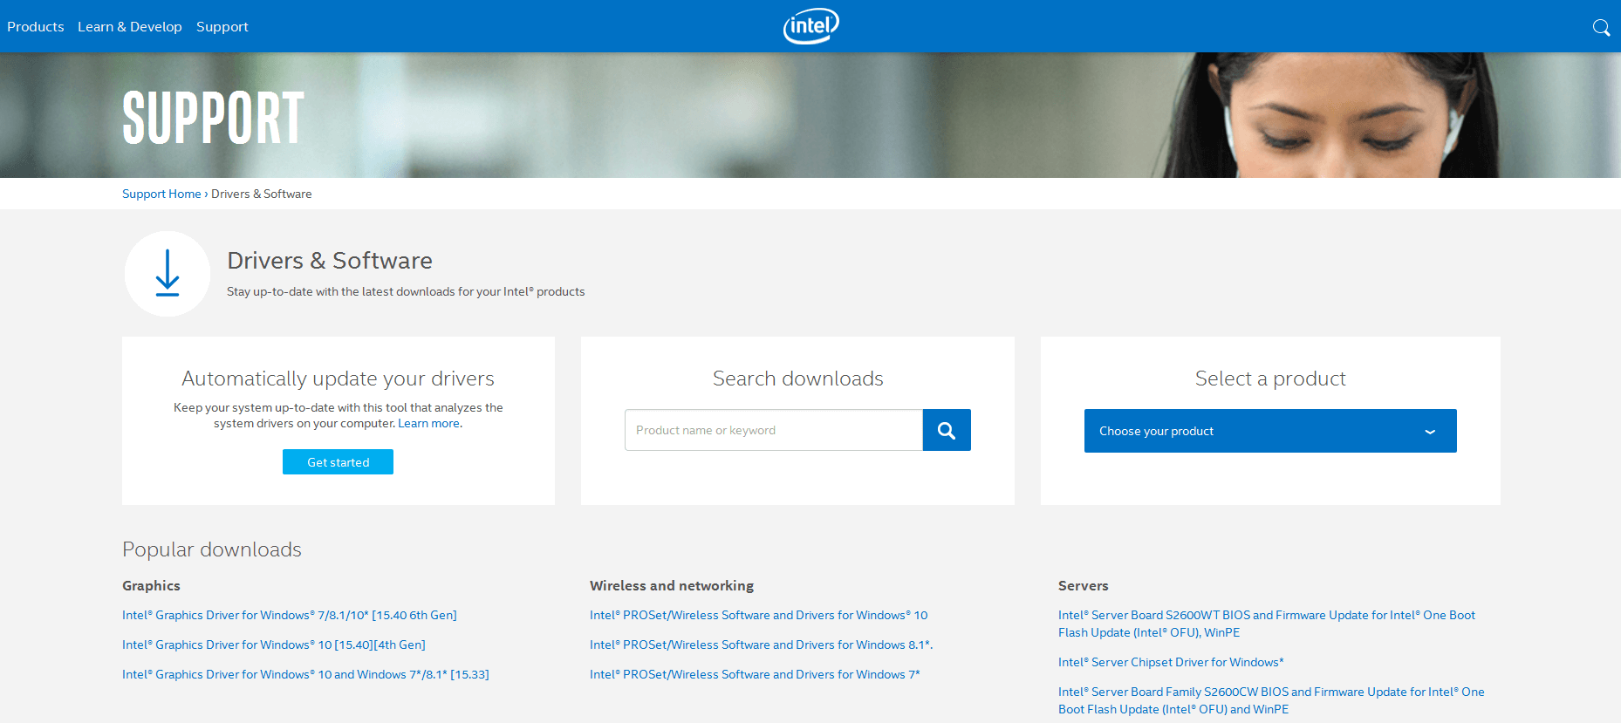Open Graphics Driver for Windows 10 [15.40][4th Gen]
Image resolution: width=1621 pixels, height=723 pixels.
click(x=274, y=645)
